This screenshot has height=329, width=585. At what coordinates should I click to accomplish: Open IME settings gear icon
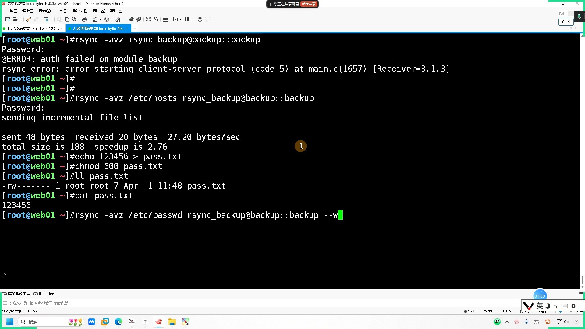click(x=573, y=306)
